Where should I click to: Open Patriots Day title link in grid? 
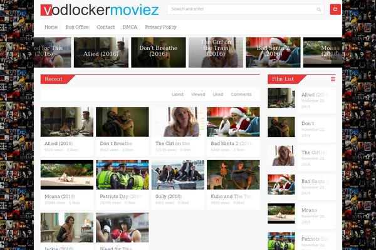click(x=120, y=196)
